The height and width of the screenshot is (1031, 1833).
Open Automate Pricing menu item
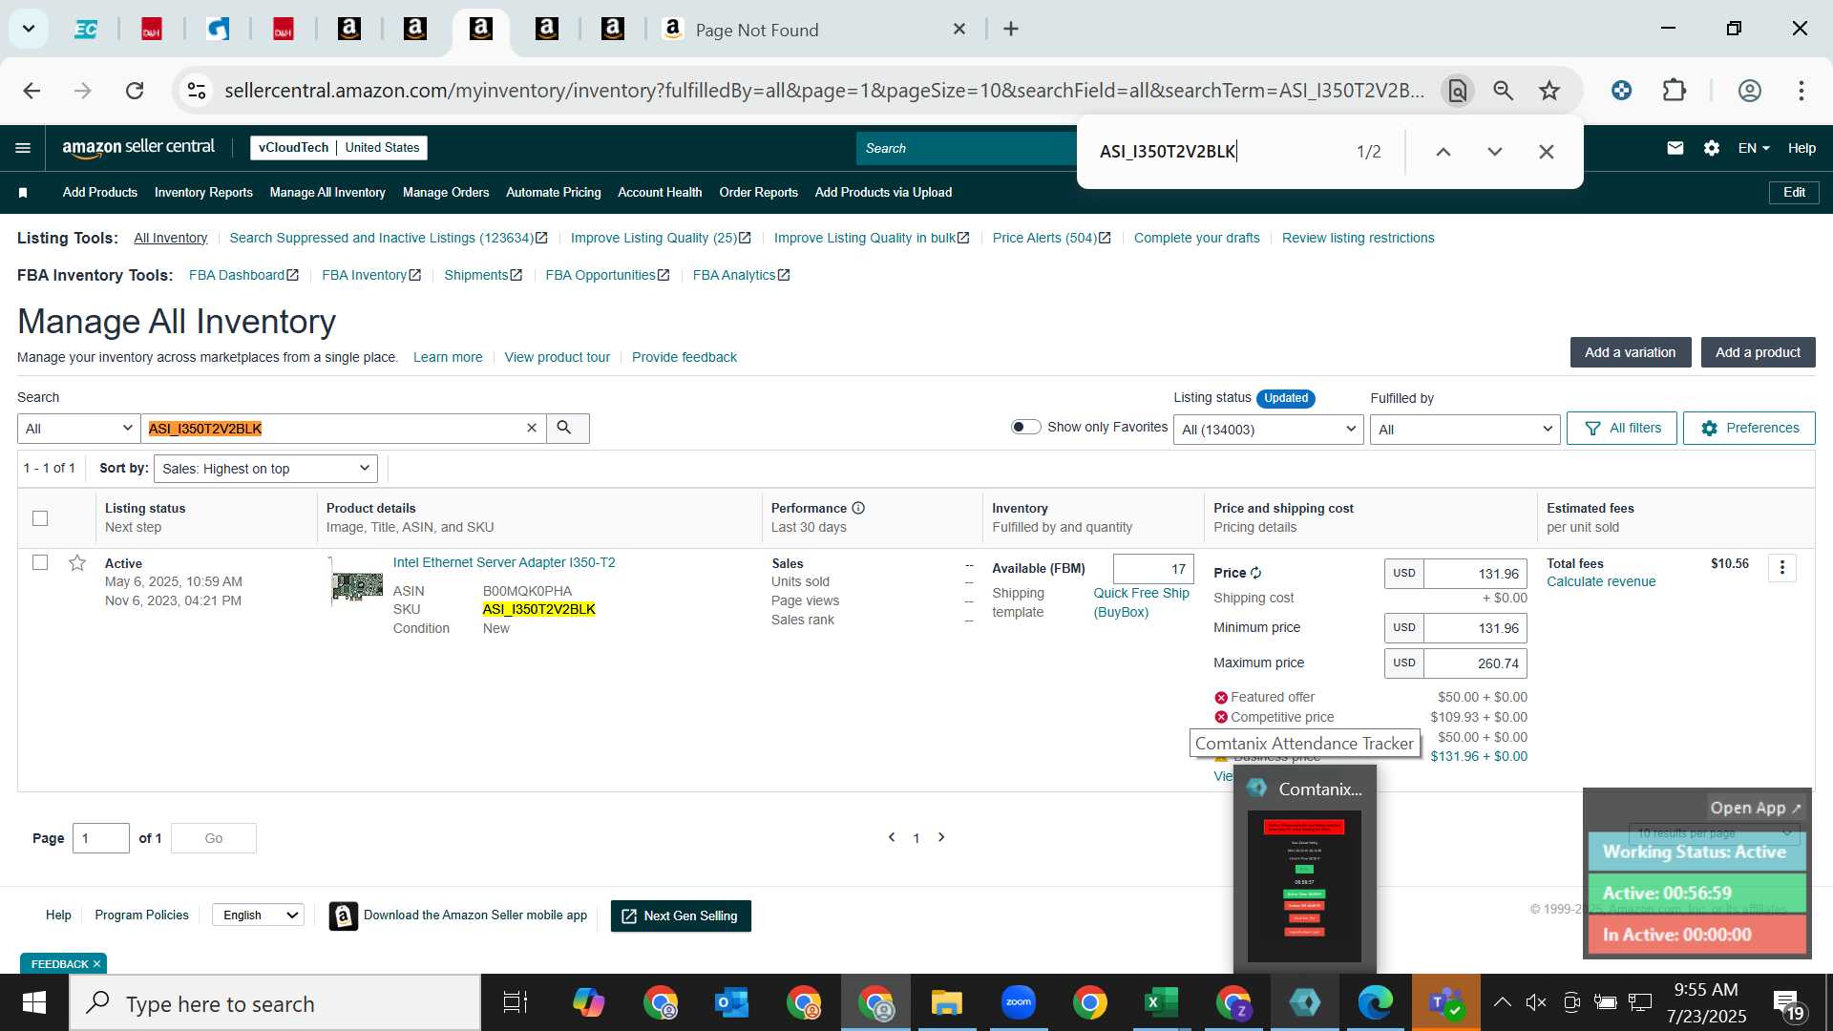(554, 193)
